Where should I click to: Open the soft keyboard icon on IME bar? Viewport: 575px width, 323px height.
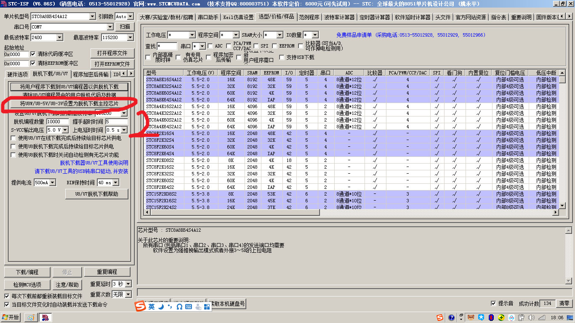(188, 307)
